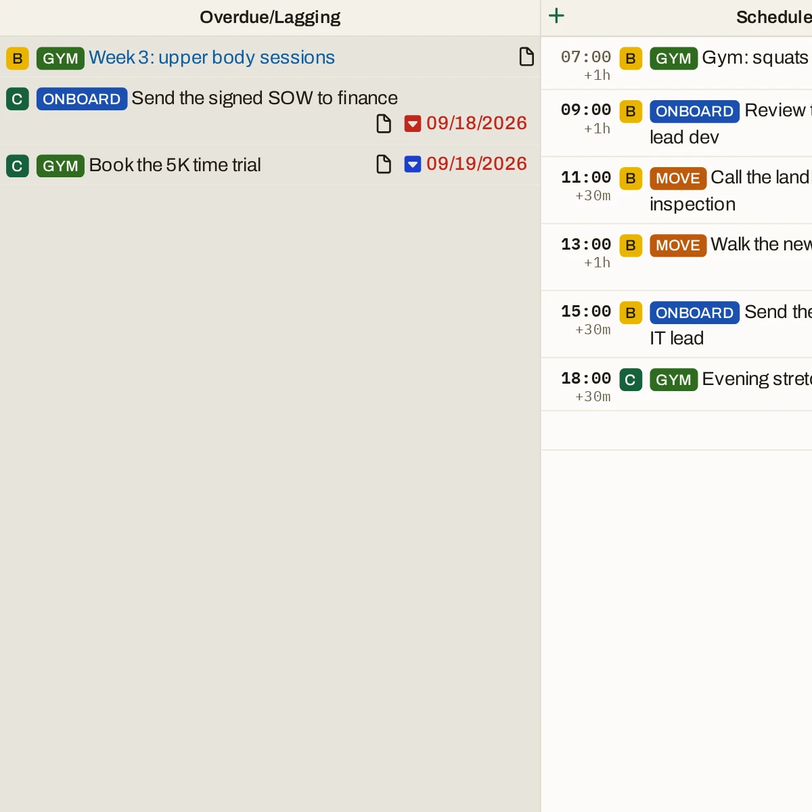Open the red date dropdown beside 09/18/2026

[413, 124]
